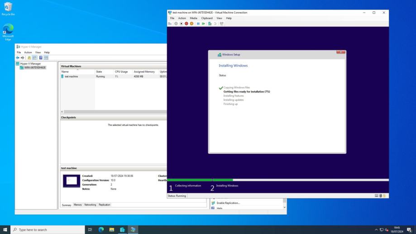This screenshot has height=234, width=416.
Task: Select test machine in Virtual Machines list
Action: (71, 76)
